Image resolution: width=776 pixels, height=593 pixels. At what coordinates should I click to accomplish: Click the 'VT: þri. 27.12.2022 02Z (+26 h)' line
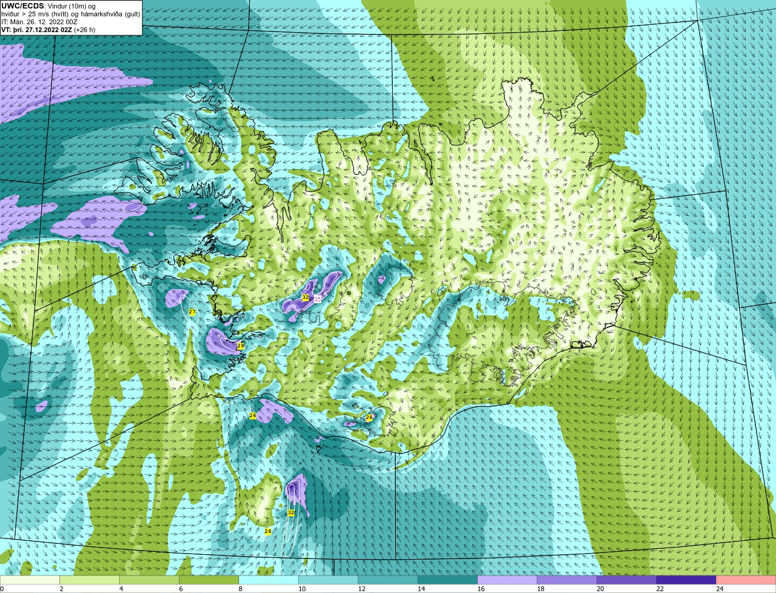tap(48, 30)
